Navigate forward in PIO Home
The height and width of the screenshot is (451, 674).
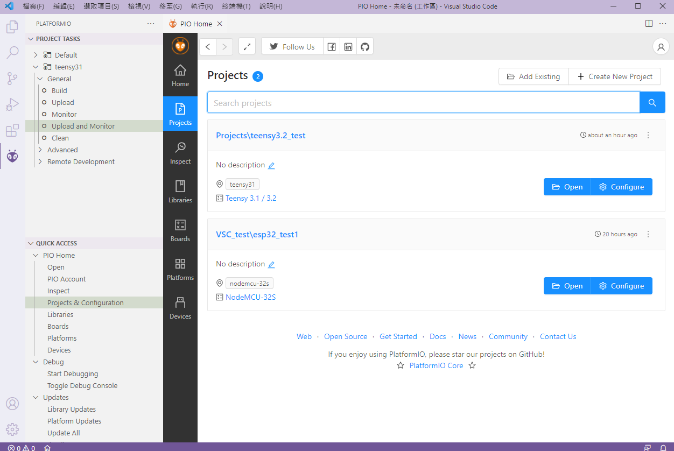pyautogui.click(x=224, y=46)
